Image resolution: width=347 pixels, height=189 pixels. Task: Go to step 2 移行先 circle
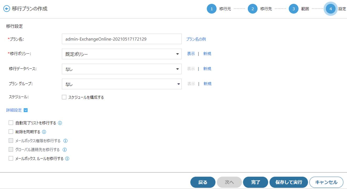[x=253, y=9]
